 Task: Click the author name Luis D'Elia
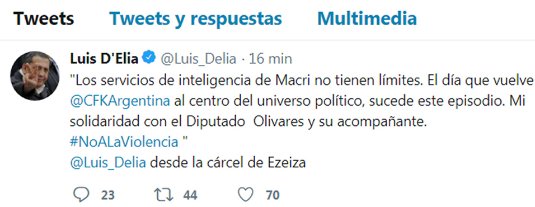coord(104,59)
